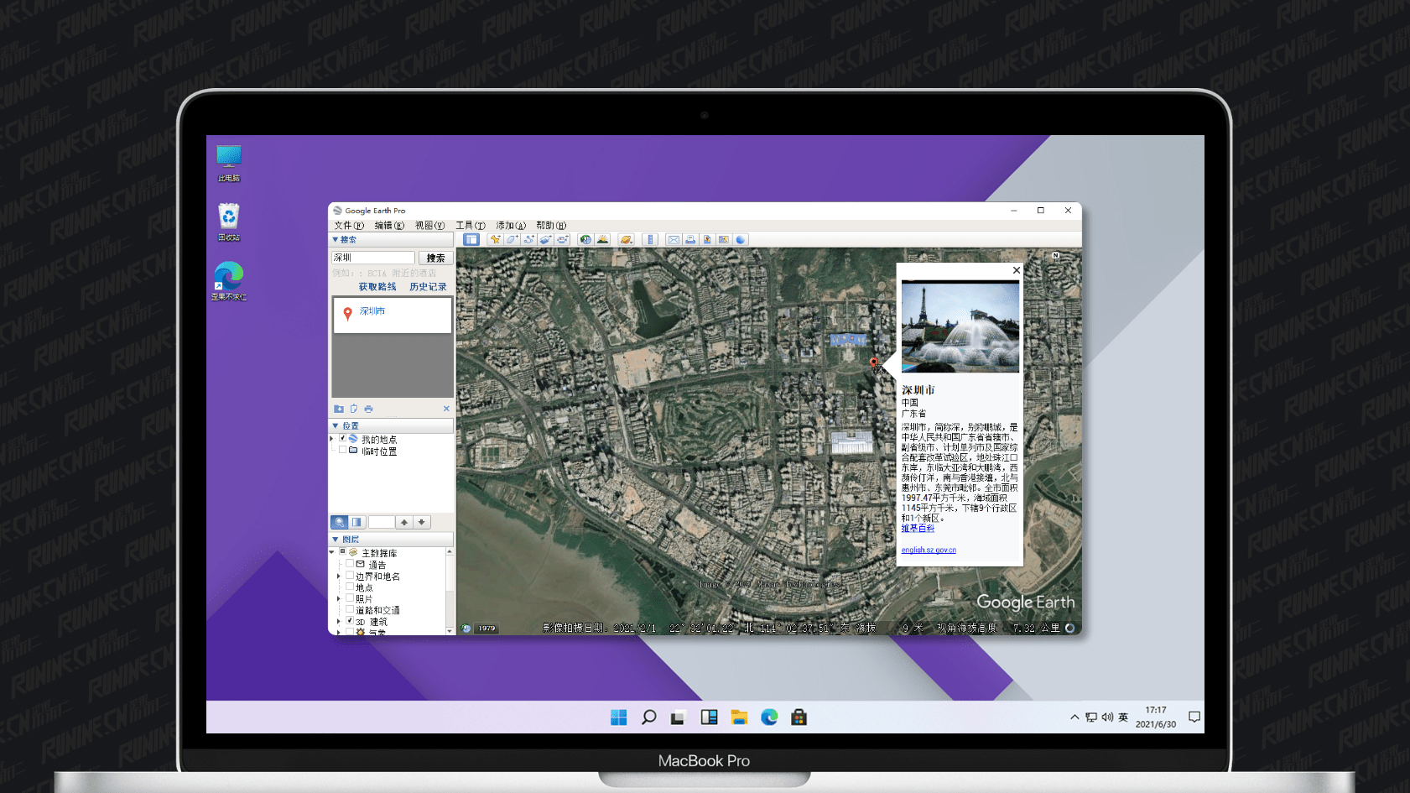Choose the add image overlay tool
Image resolution: width=1410 pixels, height=793 pixels.
pyautogui.click(x=545, y=240)
